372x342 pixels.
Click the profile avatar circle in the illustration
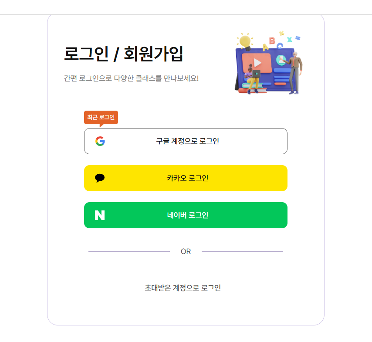point(281,60)
